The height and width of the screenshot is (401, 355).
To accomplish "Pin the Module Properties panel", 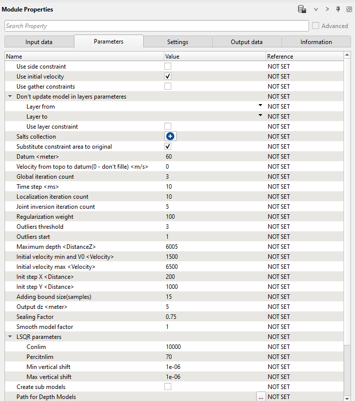I will tap(339, 9).
